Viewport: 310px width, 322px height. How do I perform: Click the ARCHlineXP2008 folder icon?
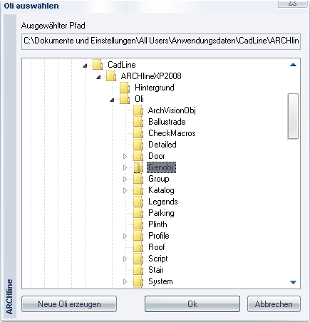click(x=111, y=76)
